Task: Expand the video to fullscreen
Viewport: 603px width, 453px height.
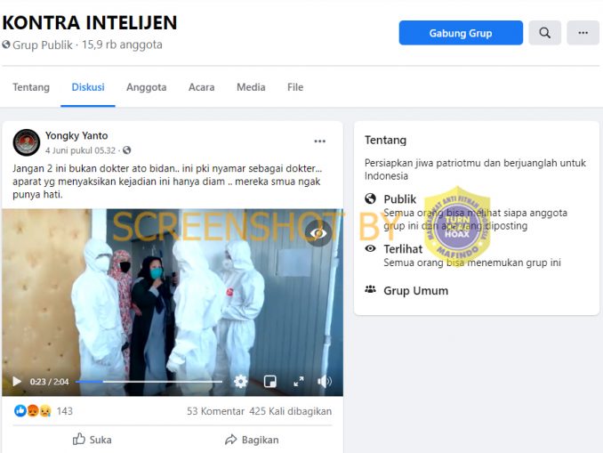Action: (299, 382)
